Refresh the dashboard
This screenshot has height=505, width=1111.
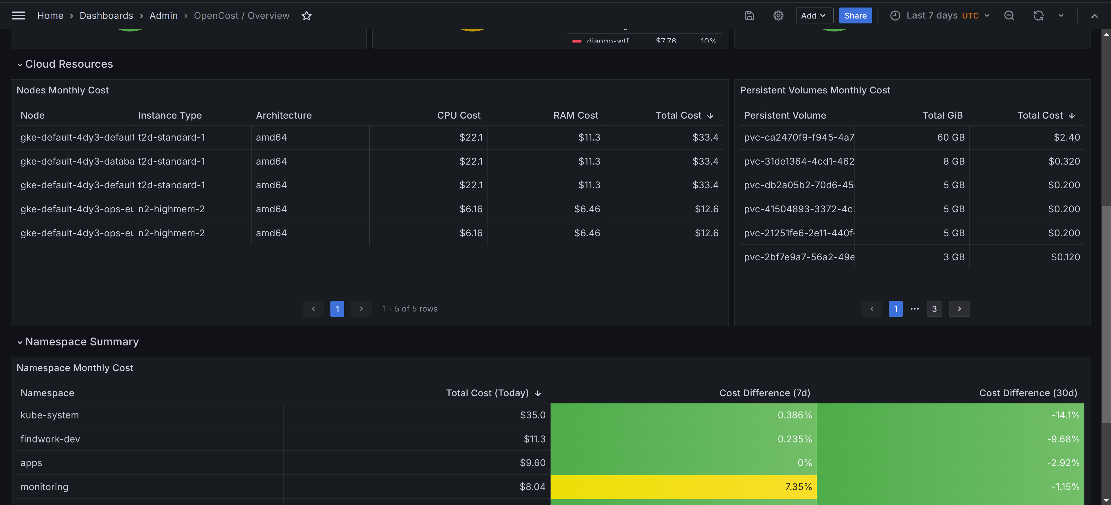click(1038, 16)
